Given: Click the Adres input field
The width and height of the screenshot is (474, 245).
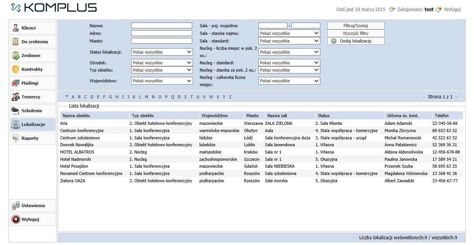Looking at the screenshot, I should tap(162, 33).
